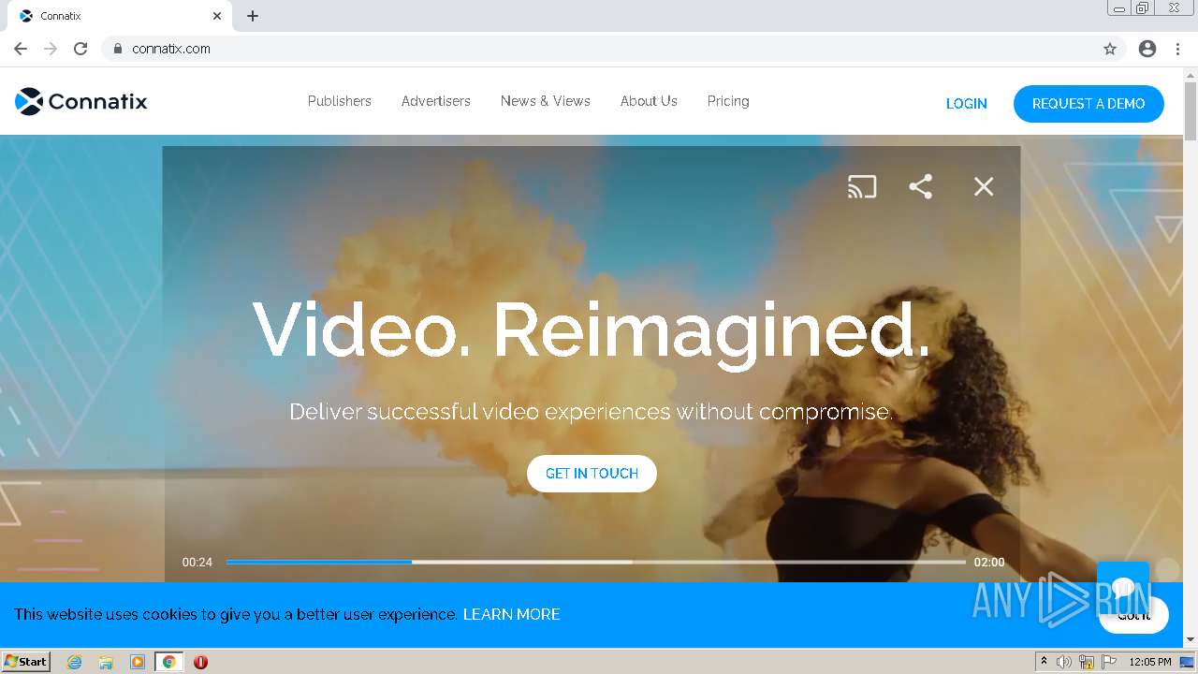1198x674 pixels.
Task: Seek on the video progress bar
Action: 595,562
